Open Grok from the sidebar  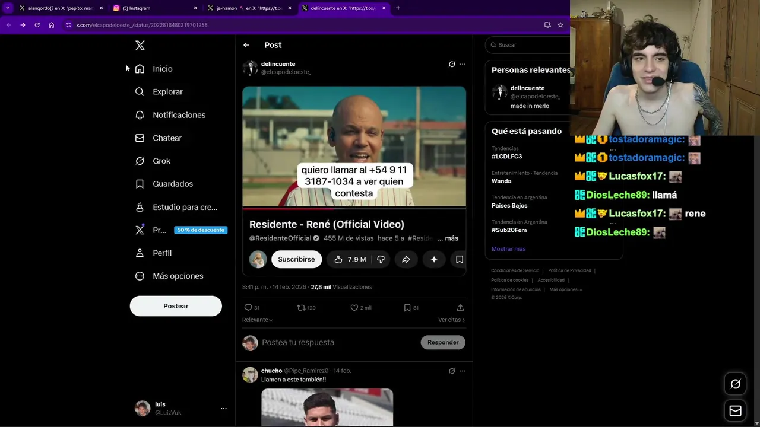point(153,161)
